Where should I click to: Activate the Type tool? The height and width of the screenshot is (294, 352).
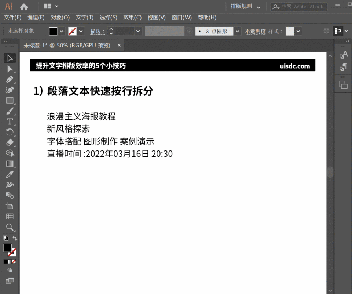tap(10, 121)
